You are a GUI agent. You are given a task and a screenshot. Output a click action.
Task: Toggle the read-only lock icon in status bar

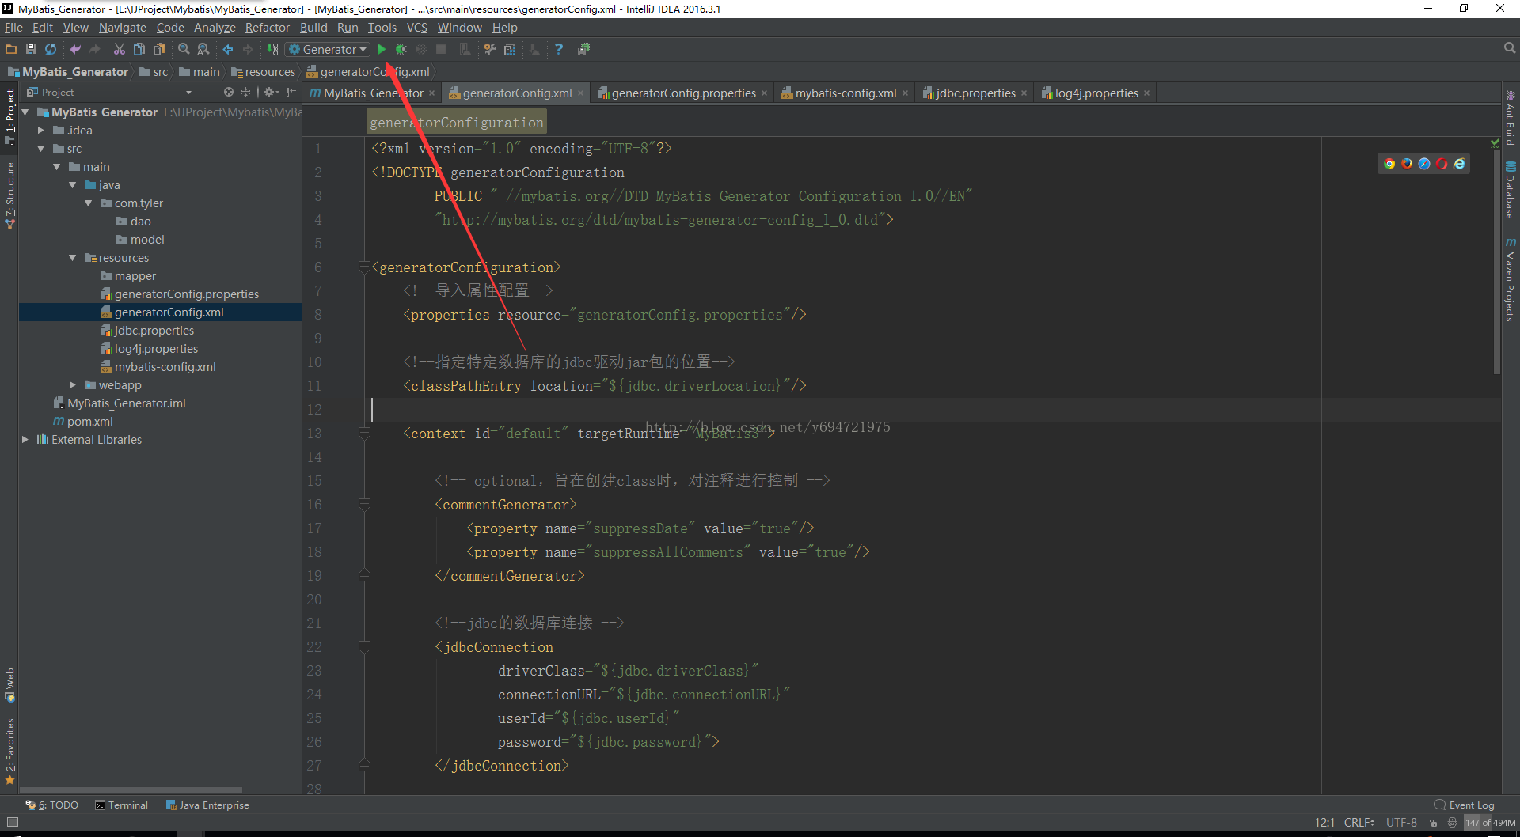point(1434,823)
